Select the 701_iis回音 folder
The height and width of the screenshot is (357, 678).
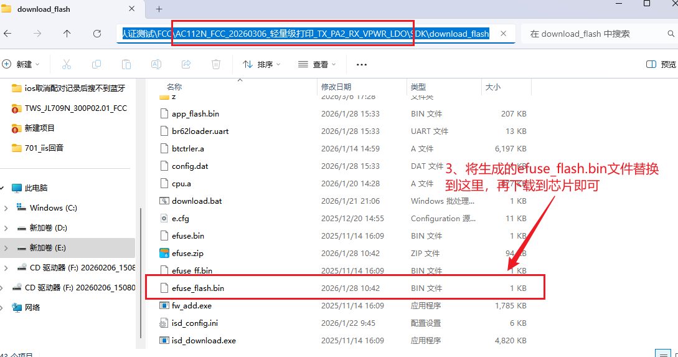click(38, 148)
